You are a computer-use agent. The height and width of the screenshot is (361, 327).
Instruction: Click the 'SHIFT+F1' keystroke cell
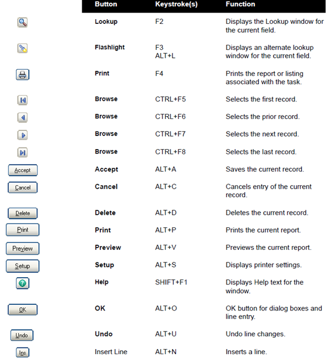point(171,282)
